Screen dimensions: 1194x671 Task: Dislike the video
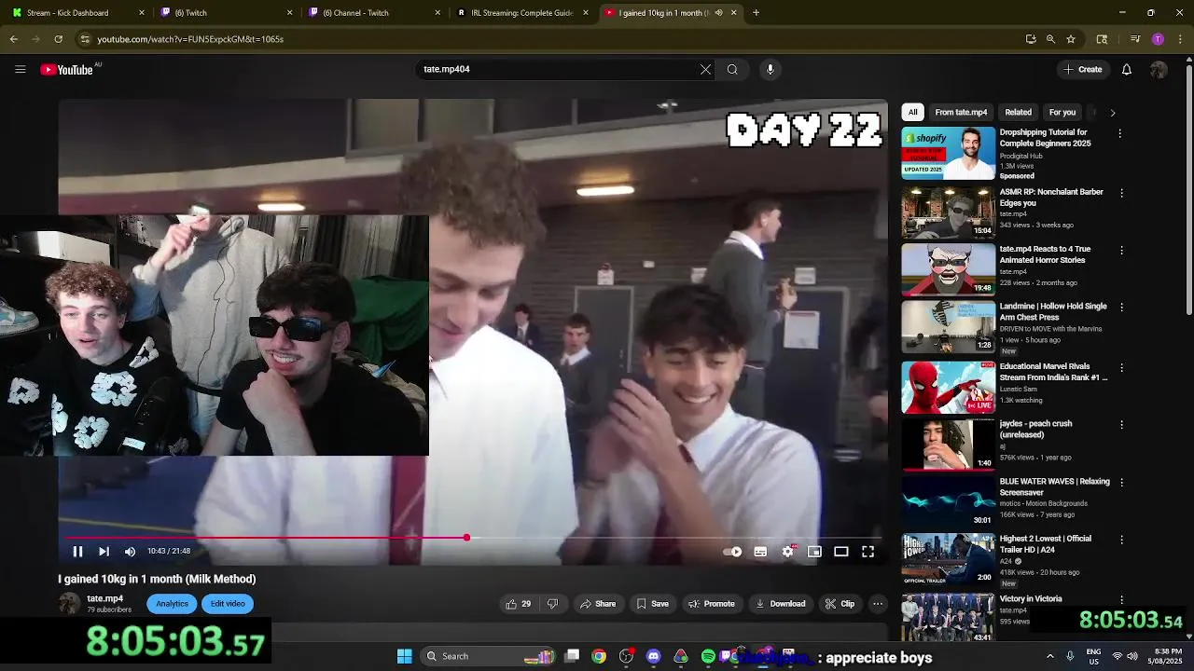(552, 604)
